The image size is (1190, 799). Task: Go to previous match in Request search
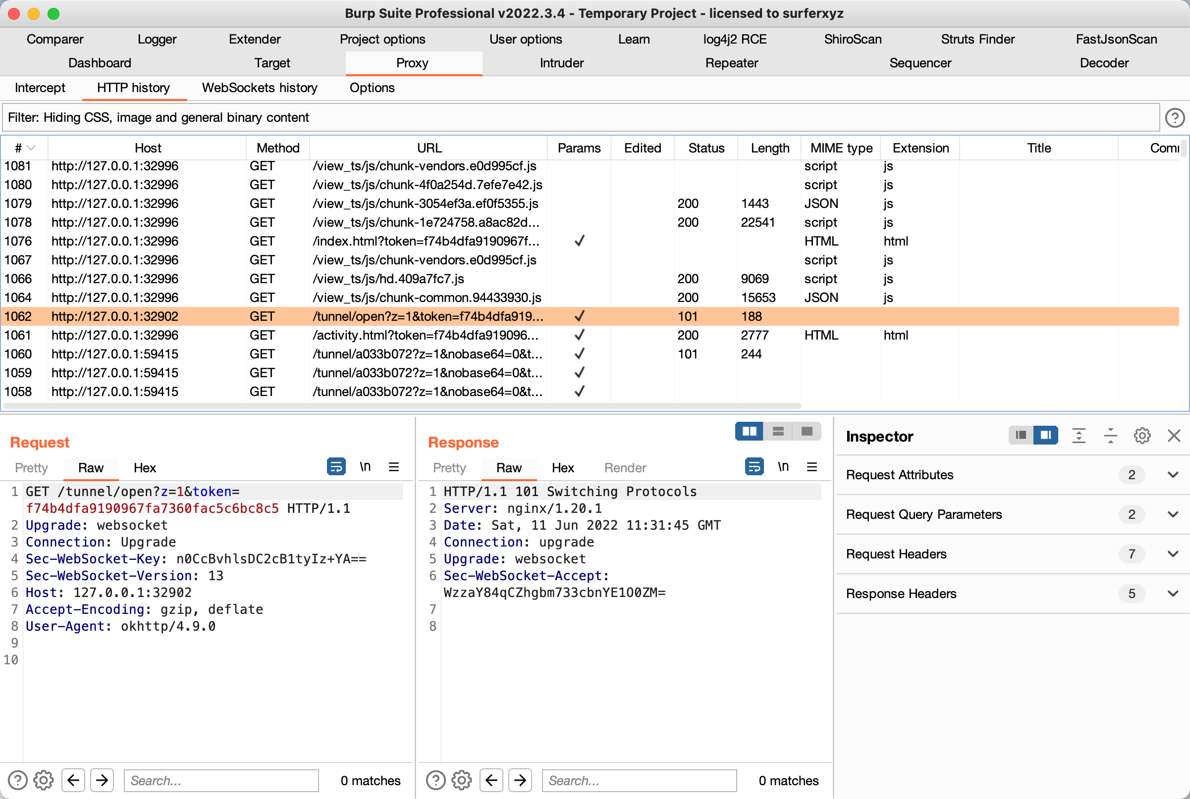coord(73,780)
